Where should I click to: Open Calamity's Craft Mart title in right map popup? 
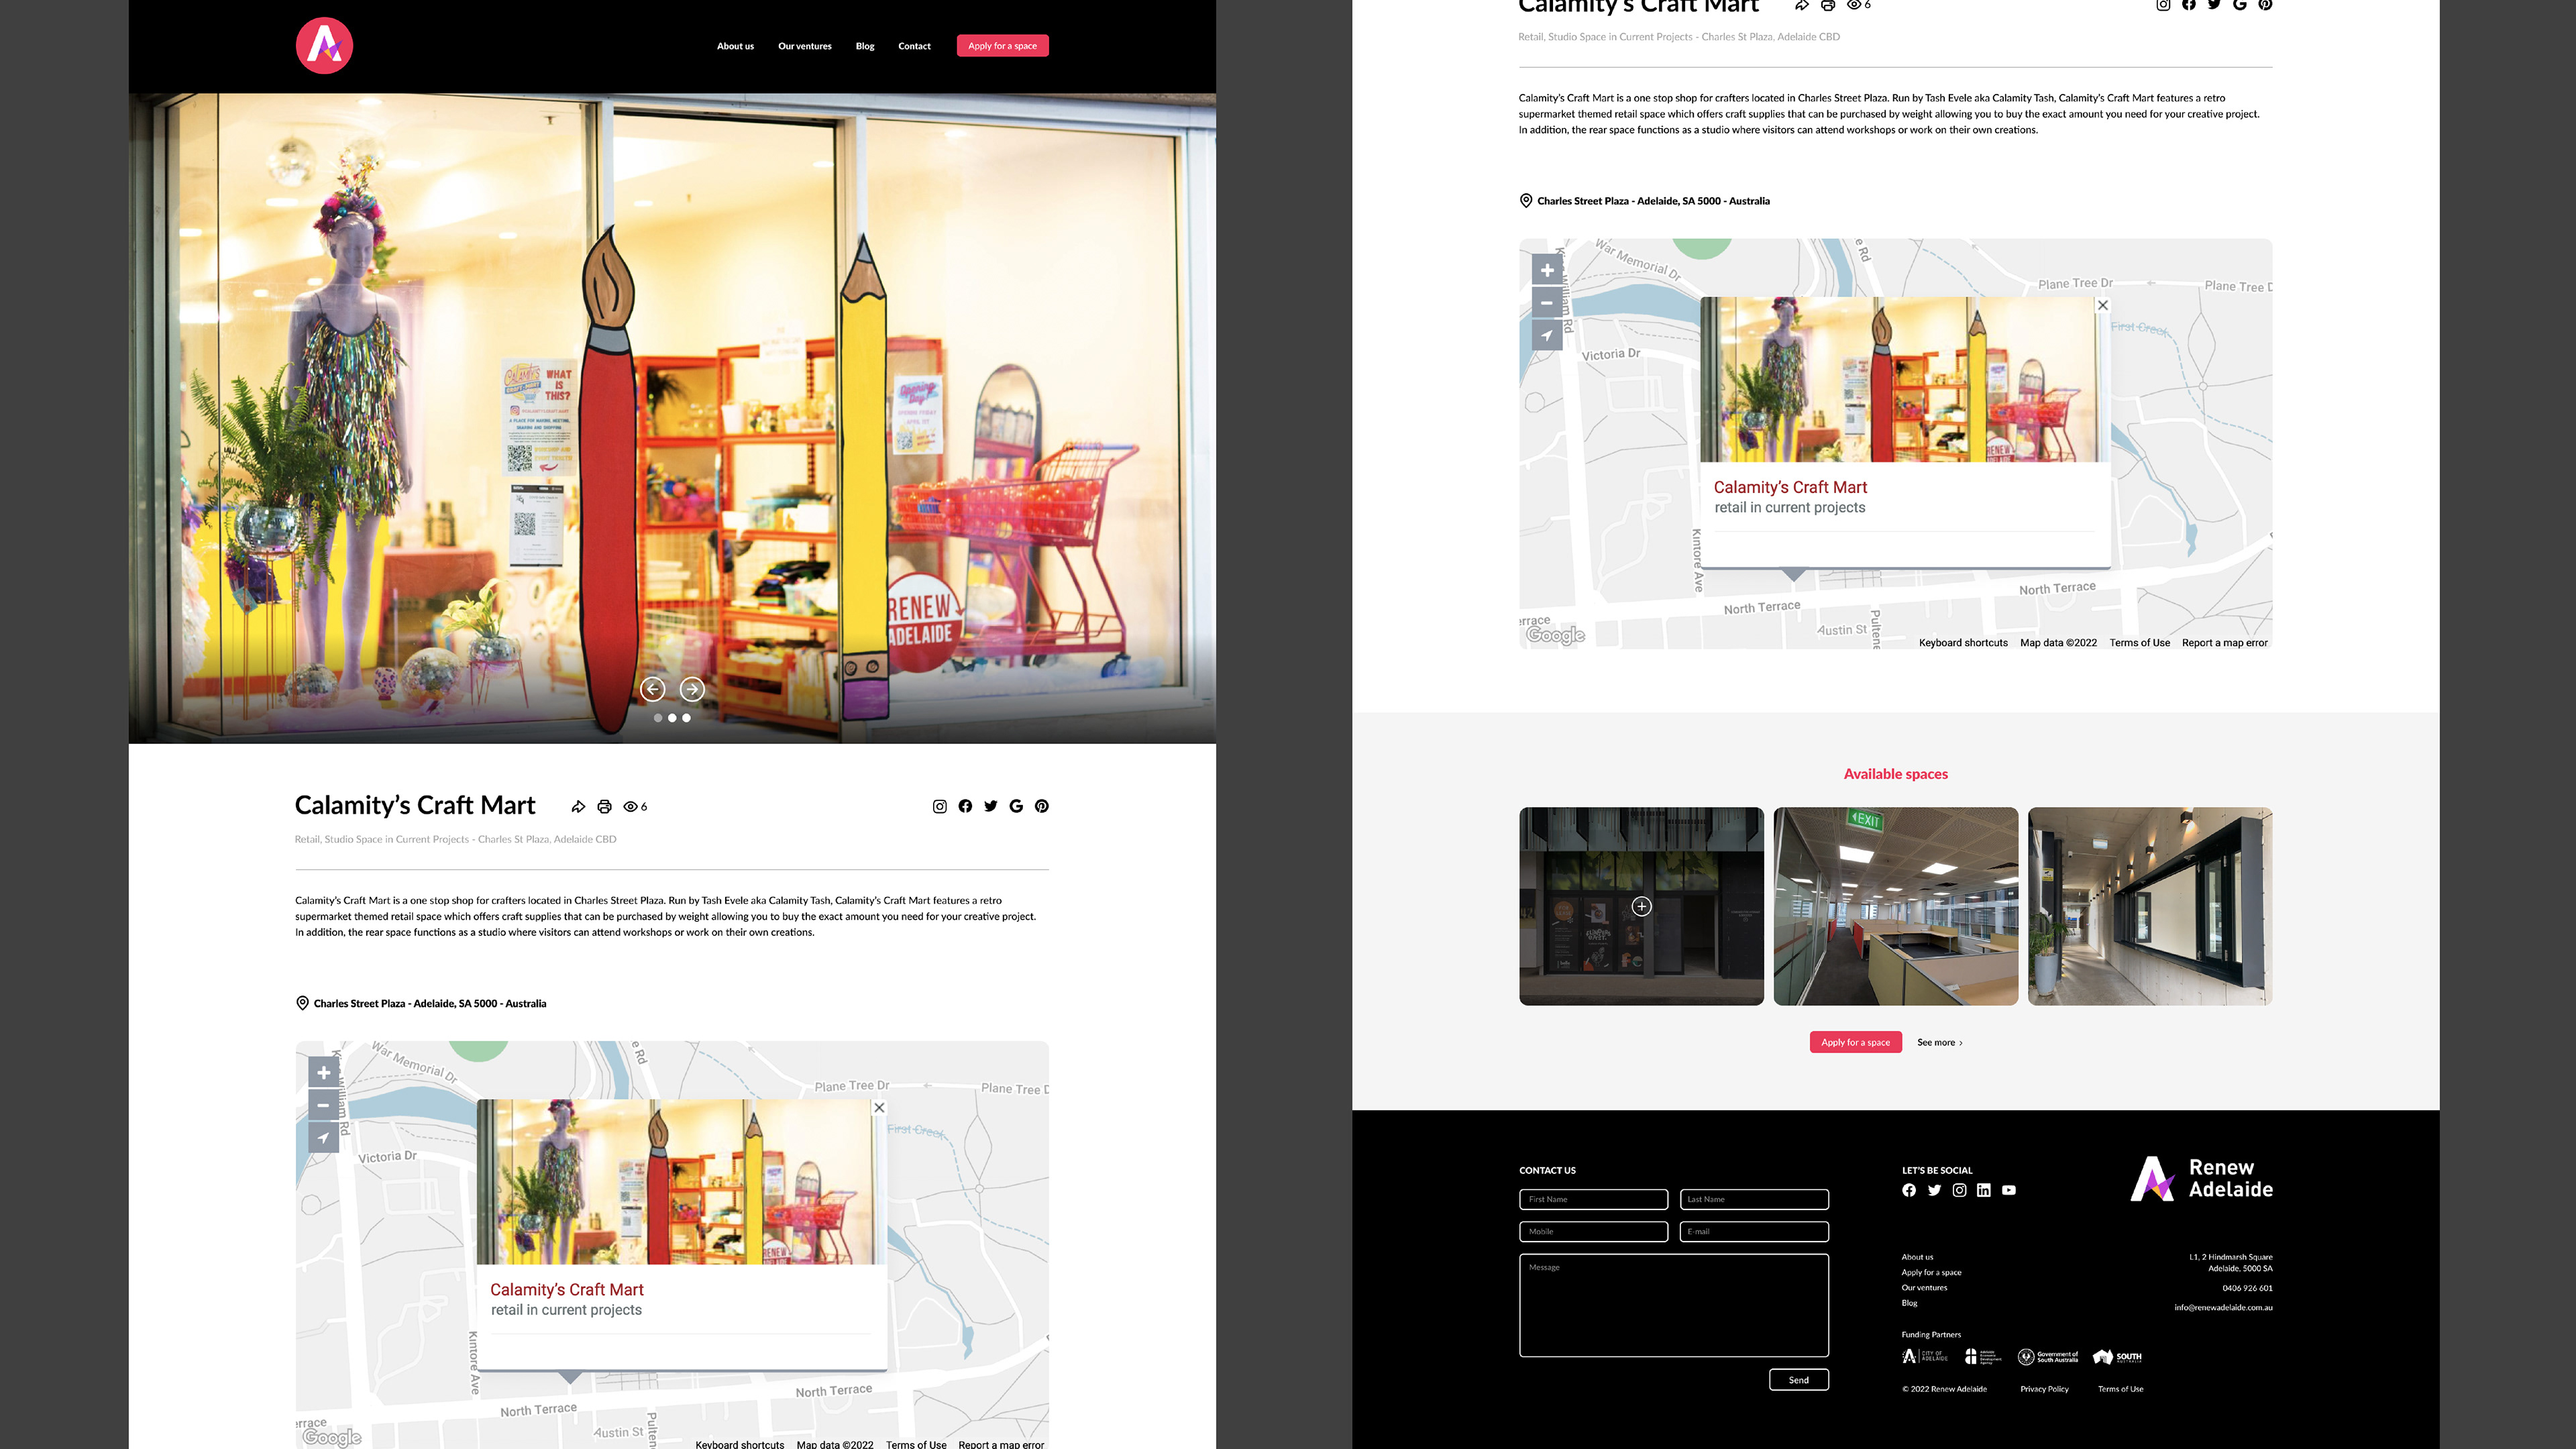[x=1790, y=487]
